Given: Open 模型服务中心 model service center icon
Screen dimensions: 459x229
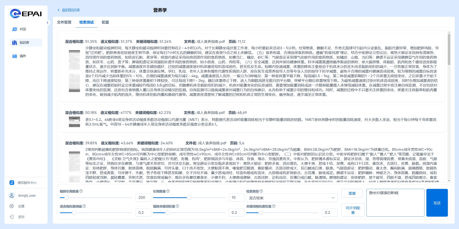Looking at the screenshot, I should point(12,183).
